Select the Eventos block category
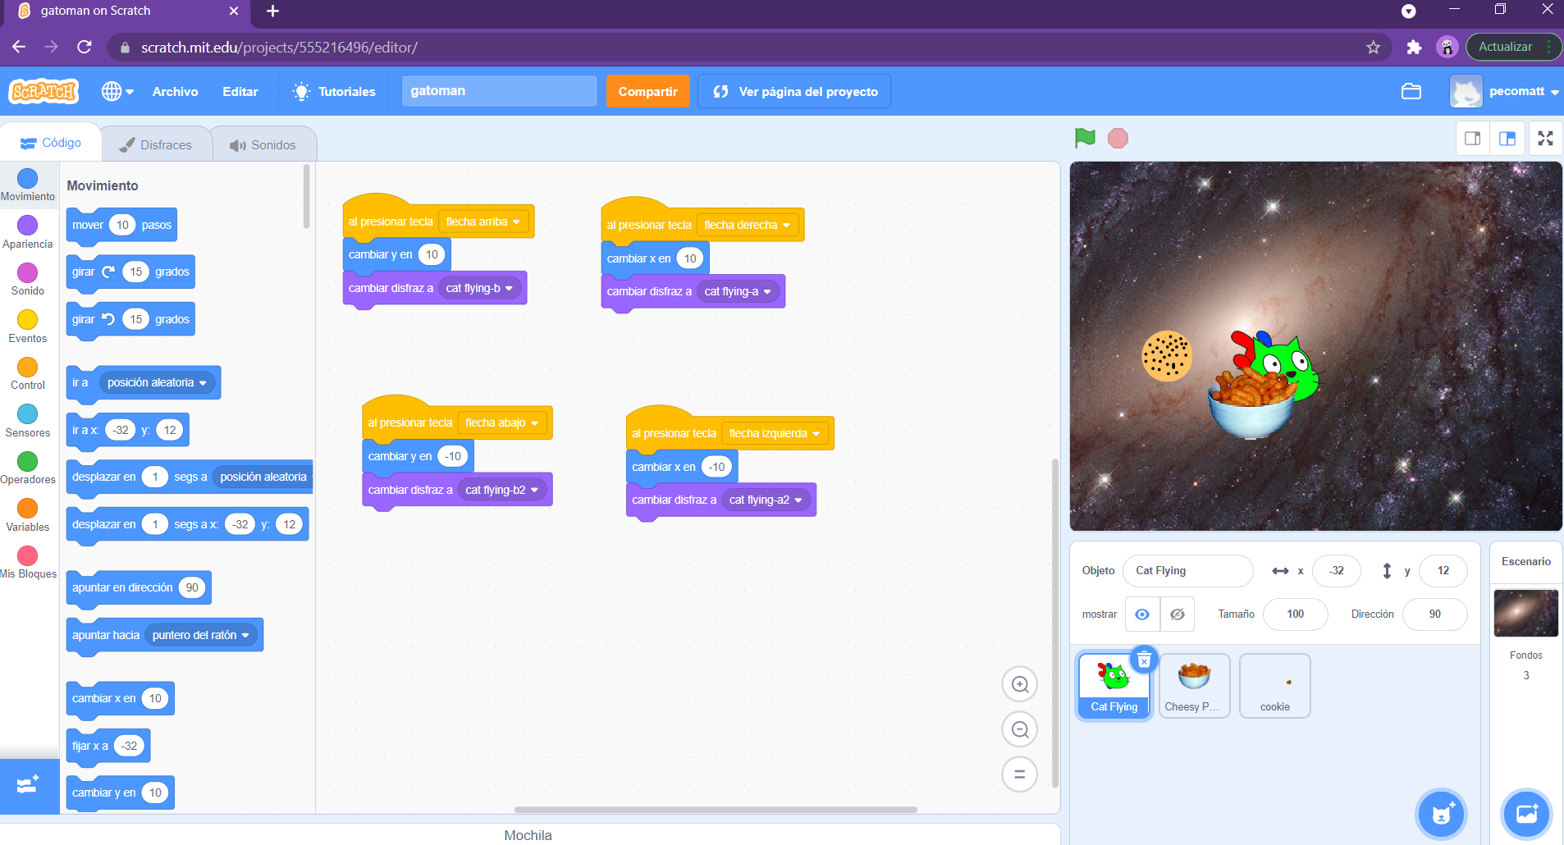 click(x=28, y=327)
